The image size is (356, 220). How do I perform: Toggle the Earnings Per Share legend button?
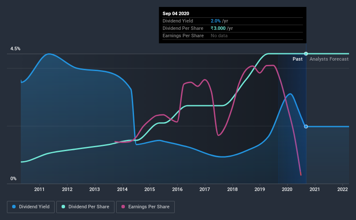click(145, 207)
